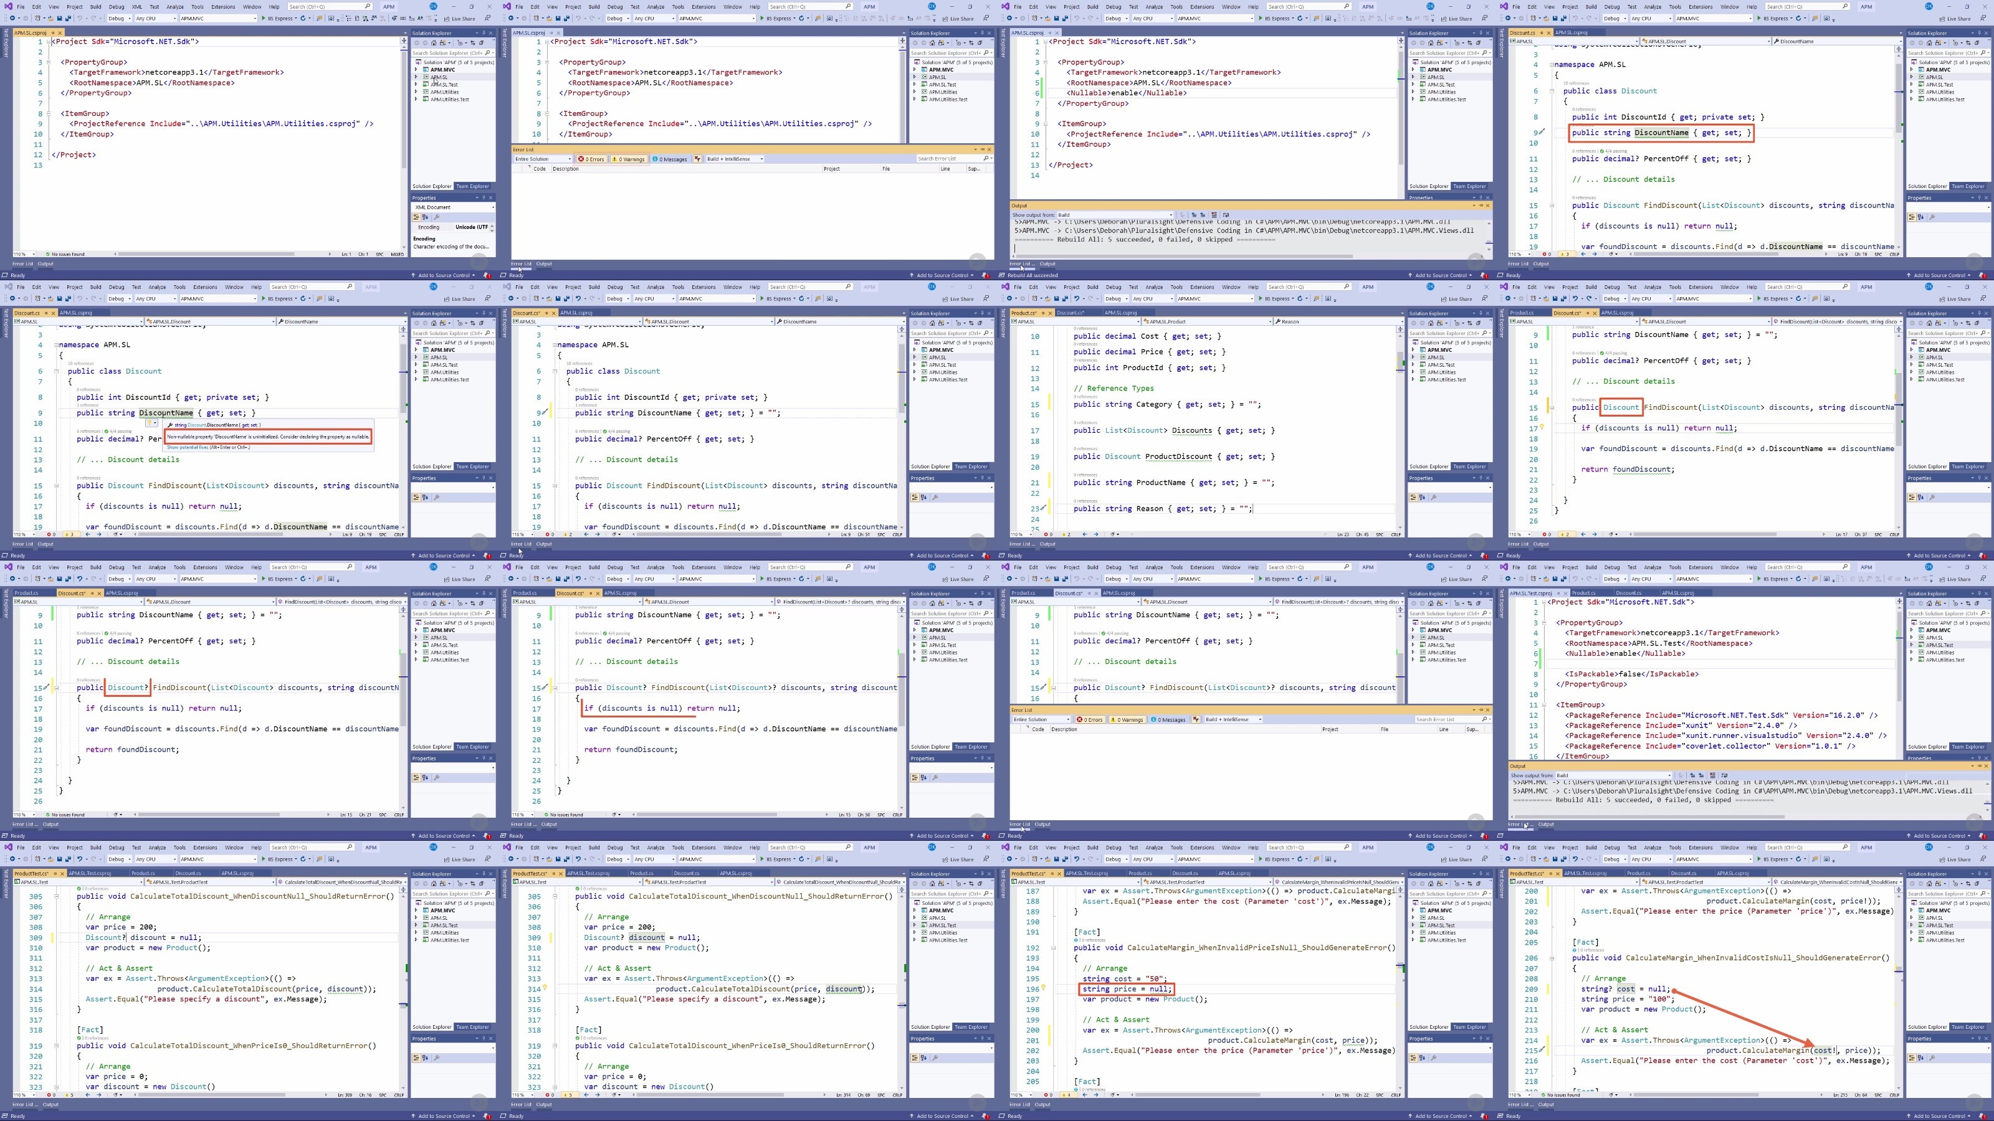
Task: Select Categorized icon in XML Document Properties panel
Action: point(416,217)
